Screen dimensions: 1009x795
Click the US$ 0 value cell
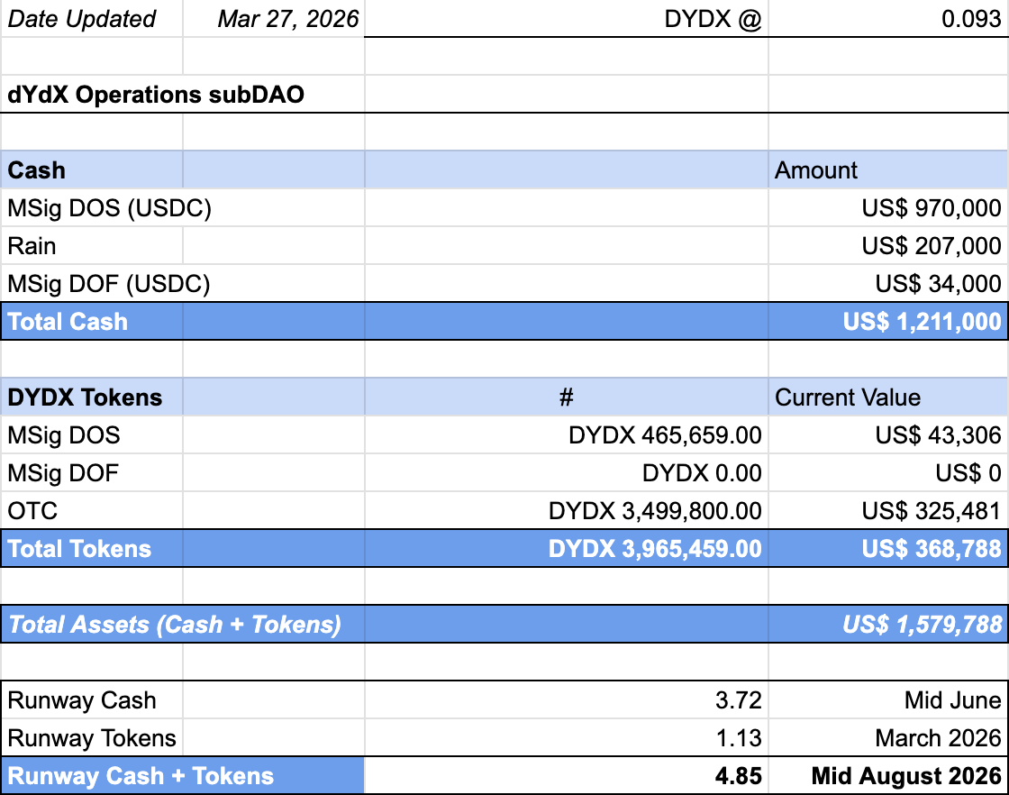pos(888,473)
